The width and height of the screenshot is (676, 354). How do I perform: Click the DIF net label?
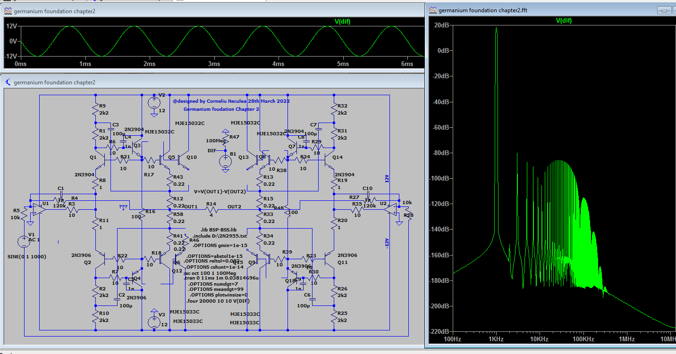pyautogui.click(x=212, y=150)
